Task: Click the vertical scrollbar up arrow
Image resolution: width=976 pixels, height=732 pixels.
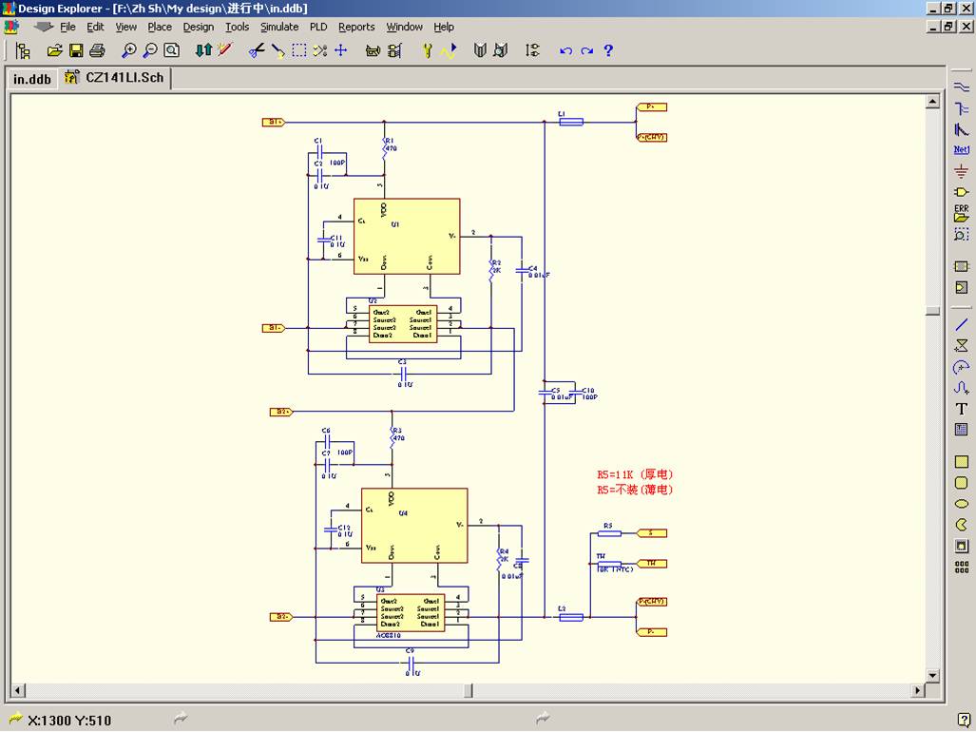Action: pos(931,102)
